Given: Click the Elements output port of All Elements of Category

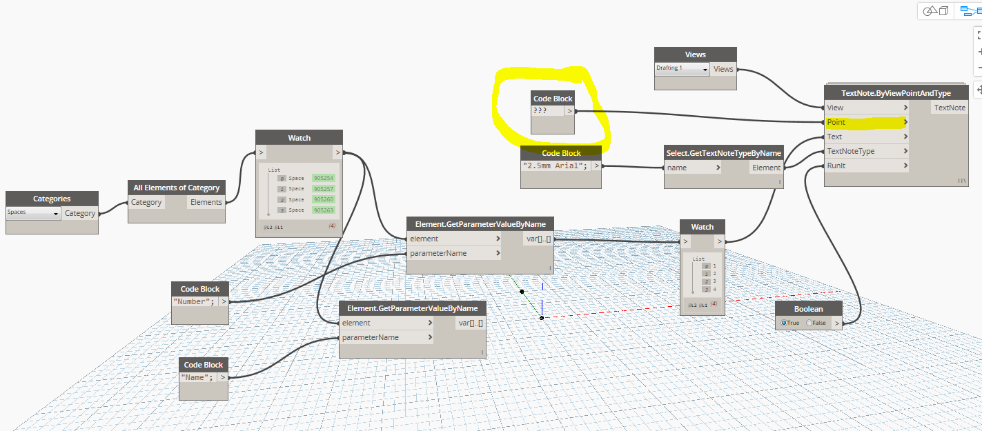Looking at the screenshot, I should [206, 202].
